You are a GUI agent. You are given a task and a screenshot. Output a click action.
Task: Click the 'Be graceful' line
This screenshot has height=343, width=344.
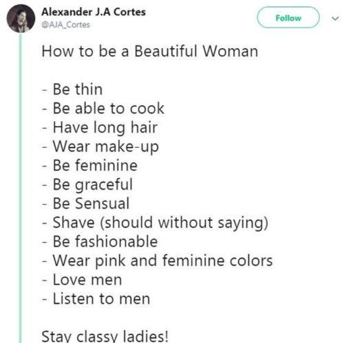click(87, 184)
